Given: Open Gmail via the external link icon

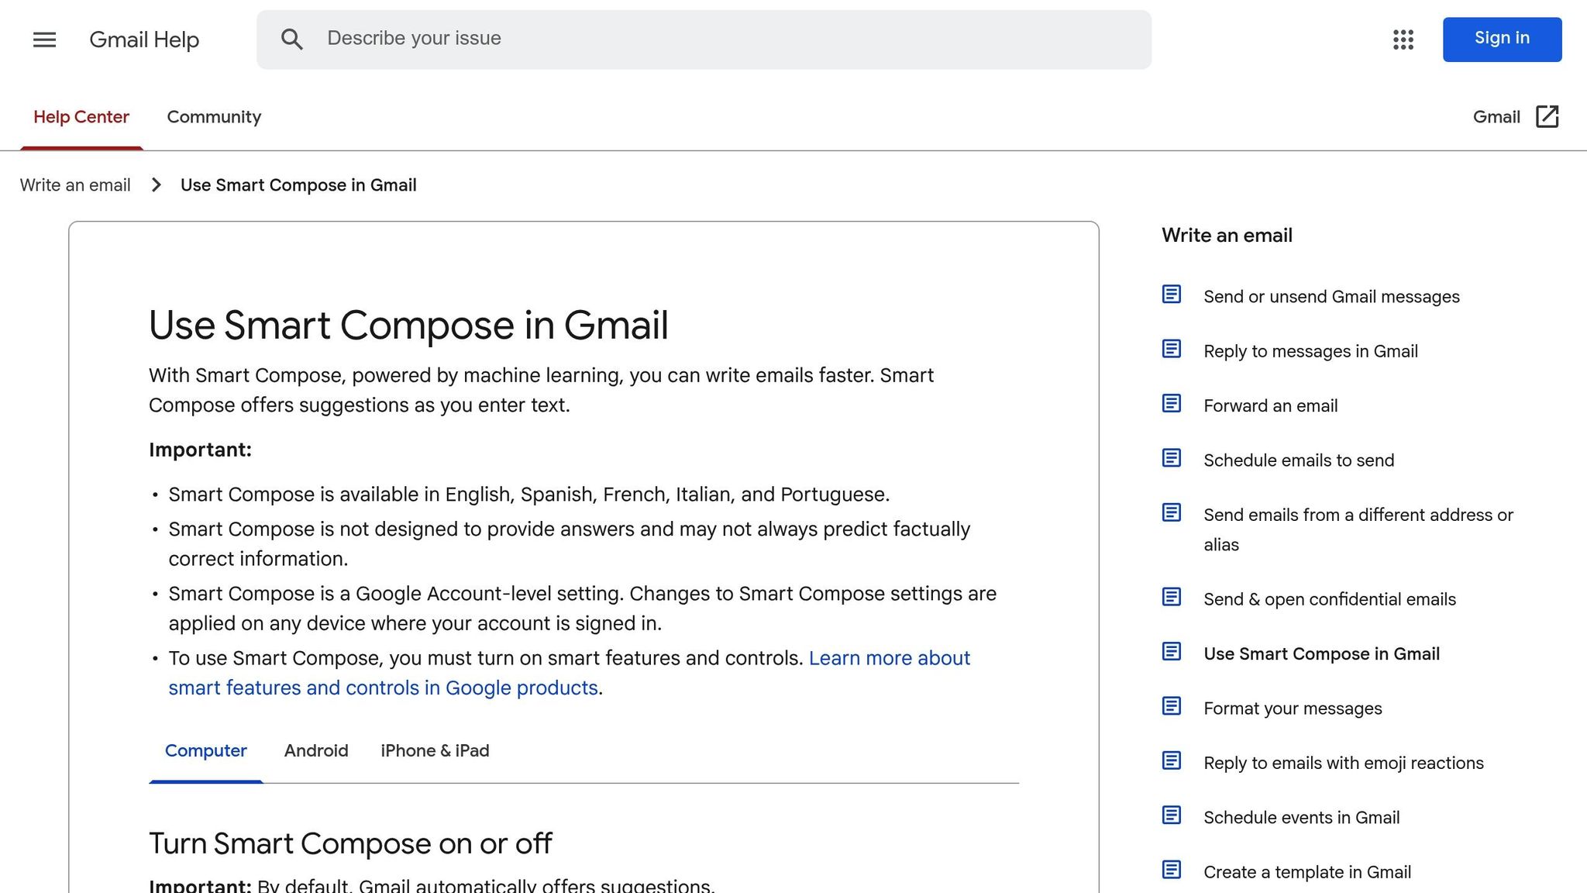Looking at the screenshot, I should pyautogui.click(x=1547, y=116).
